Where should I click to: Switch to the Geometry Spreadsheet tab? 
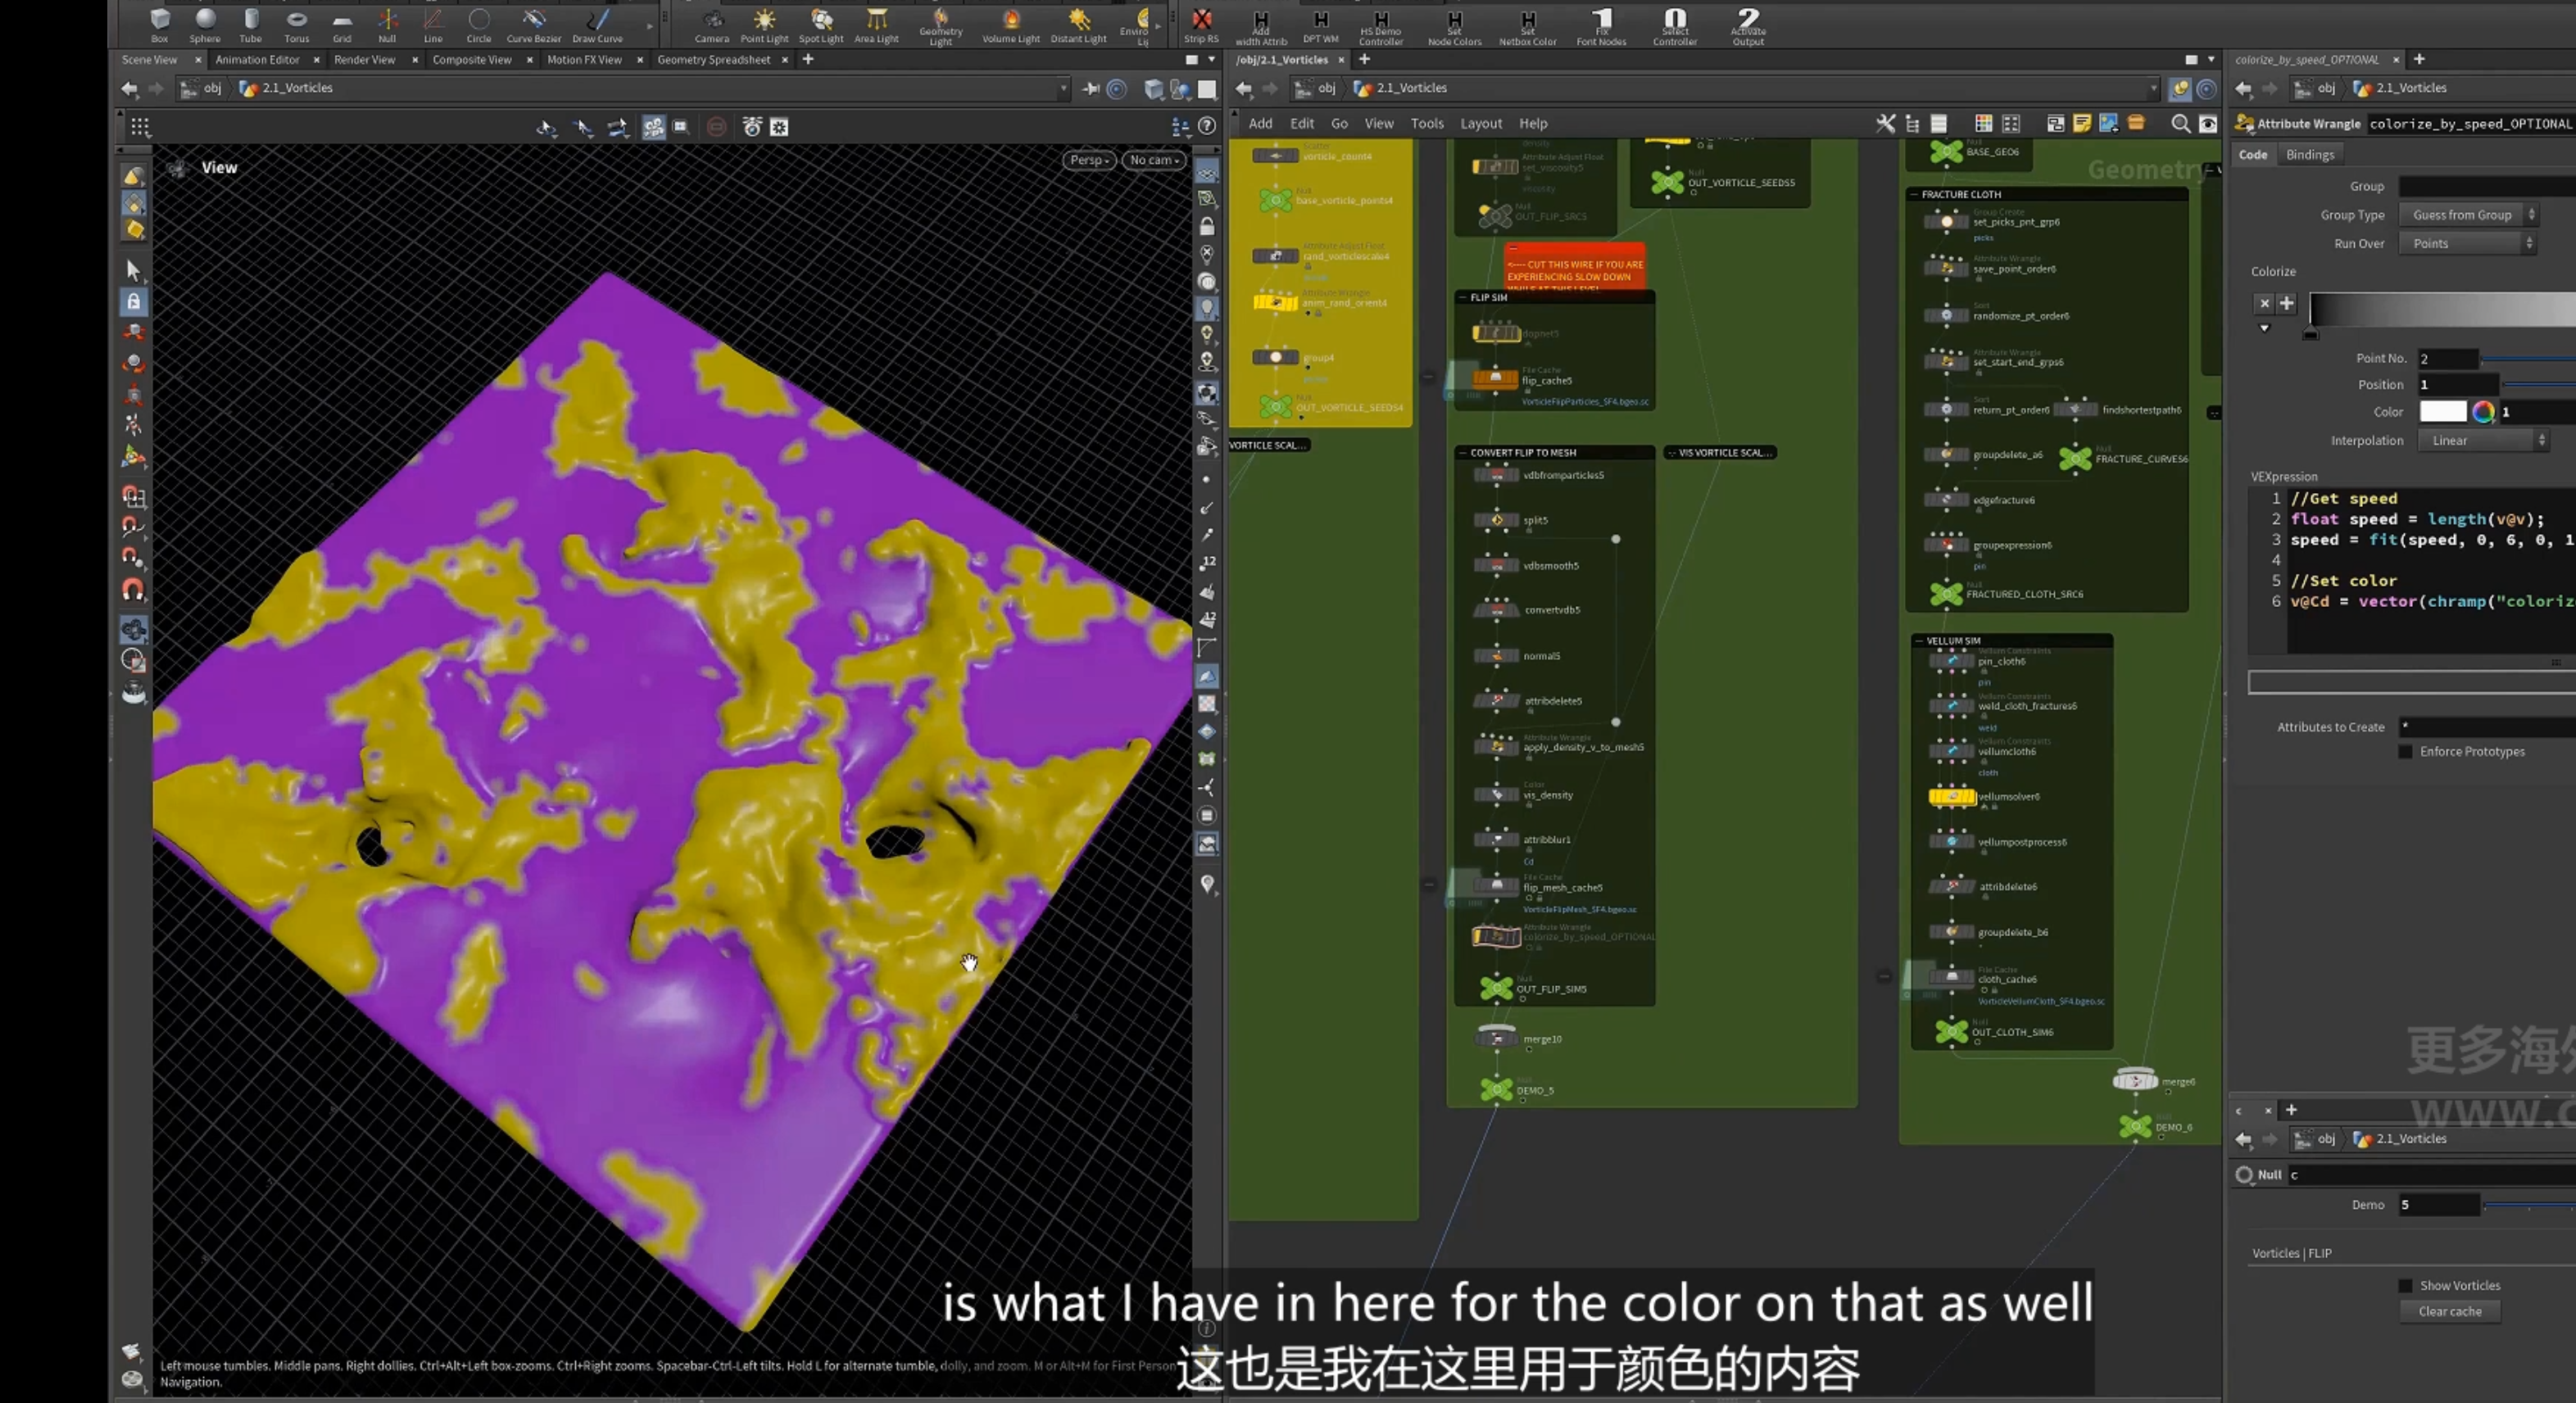coord(713,60)
